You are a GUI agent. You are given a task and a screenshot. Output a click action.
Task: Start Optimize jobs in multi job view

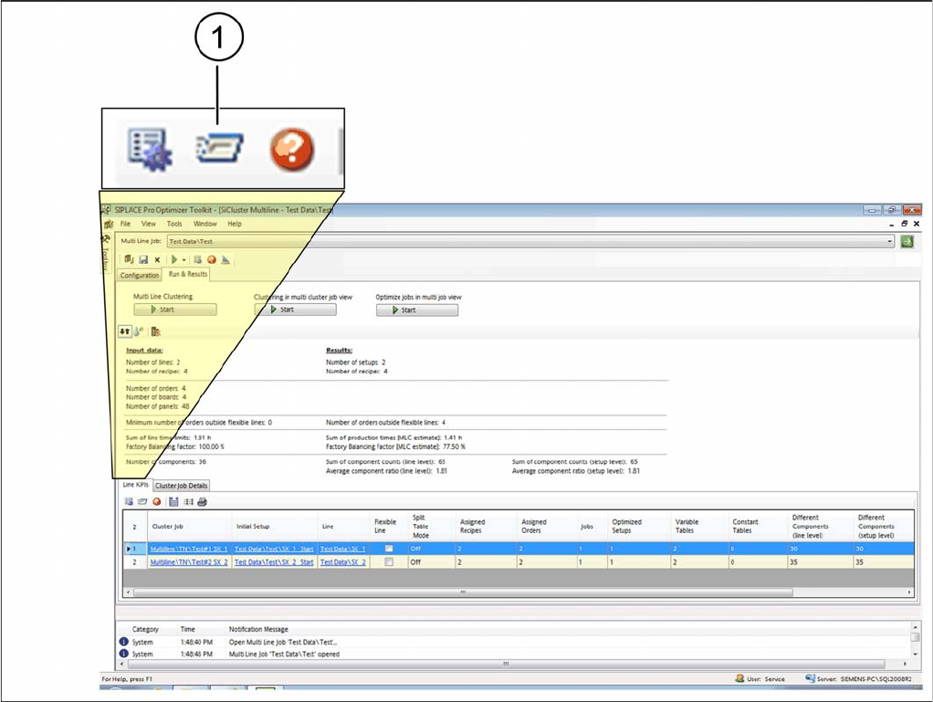[x=417, y=310]
